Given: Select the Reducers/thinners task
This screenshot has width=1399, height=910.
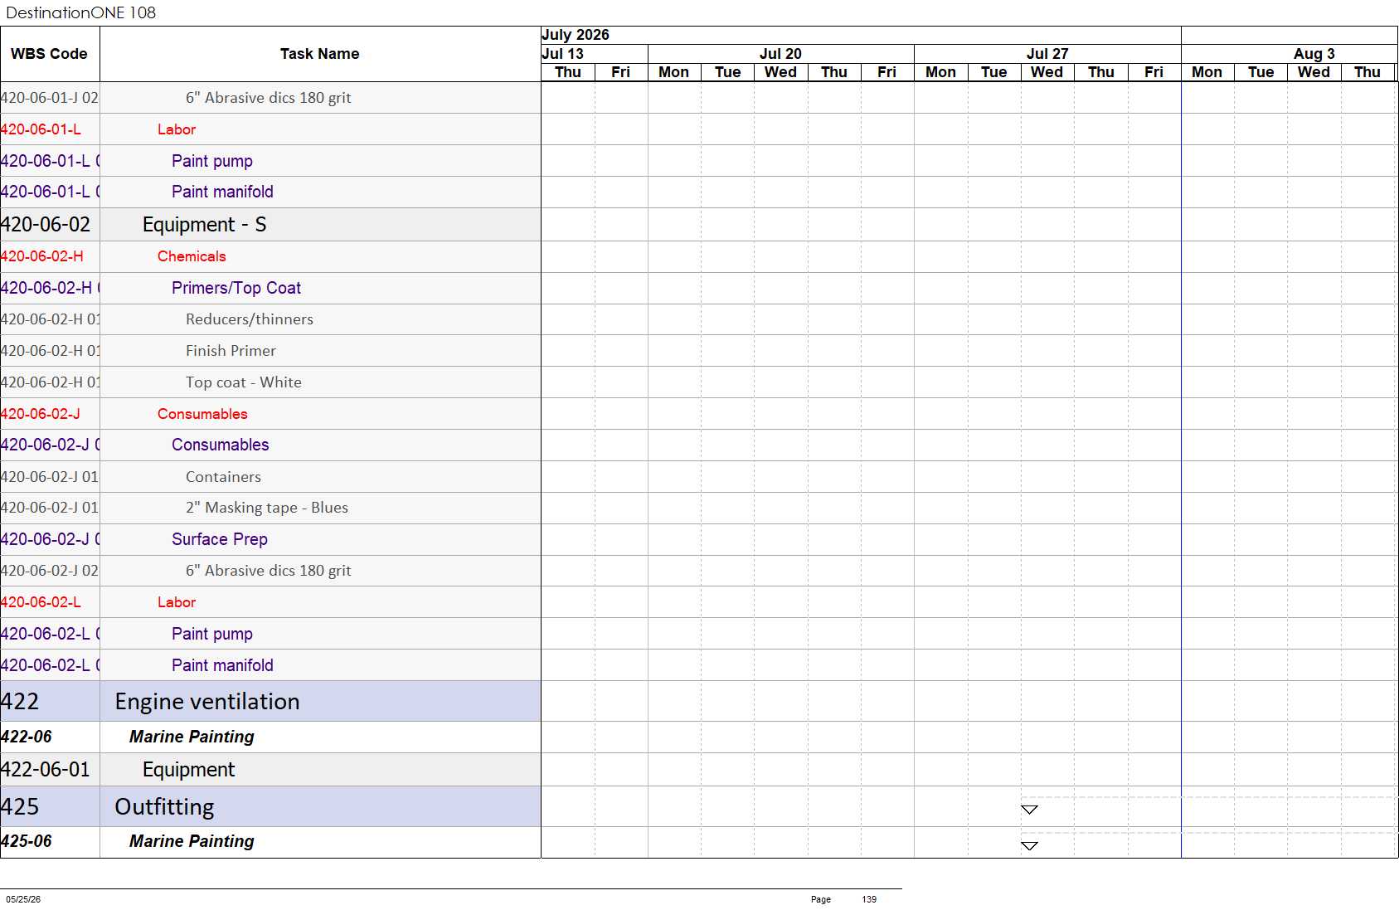Looking at the screenshot, I should pyautogui.click(x=250, y=319).
